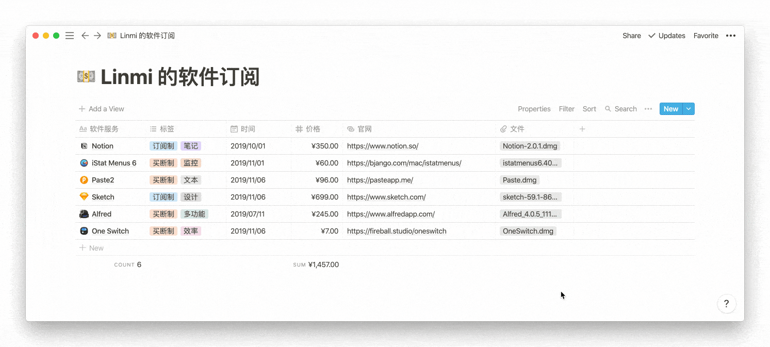This screenshot has width=770, height=347.
Task: Open the Properties menu
Action: click(534, 109)
